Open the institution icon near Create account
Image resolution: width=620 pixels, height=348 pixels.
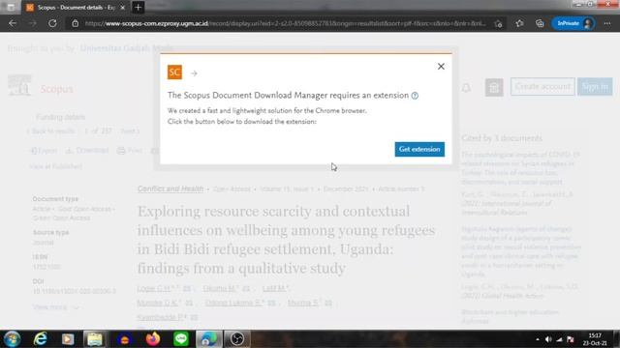coord(494,87)
